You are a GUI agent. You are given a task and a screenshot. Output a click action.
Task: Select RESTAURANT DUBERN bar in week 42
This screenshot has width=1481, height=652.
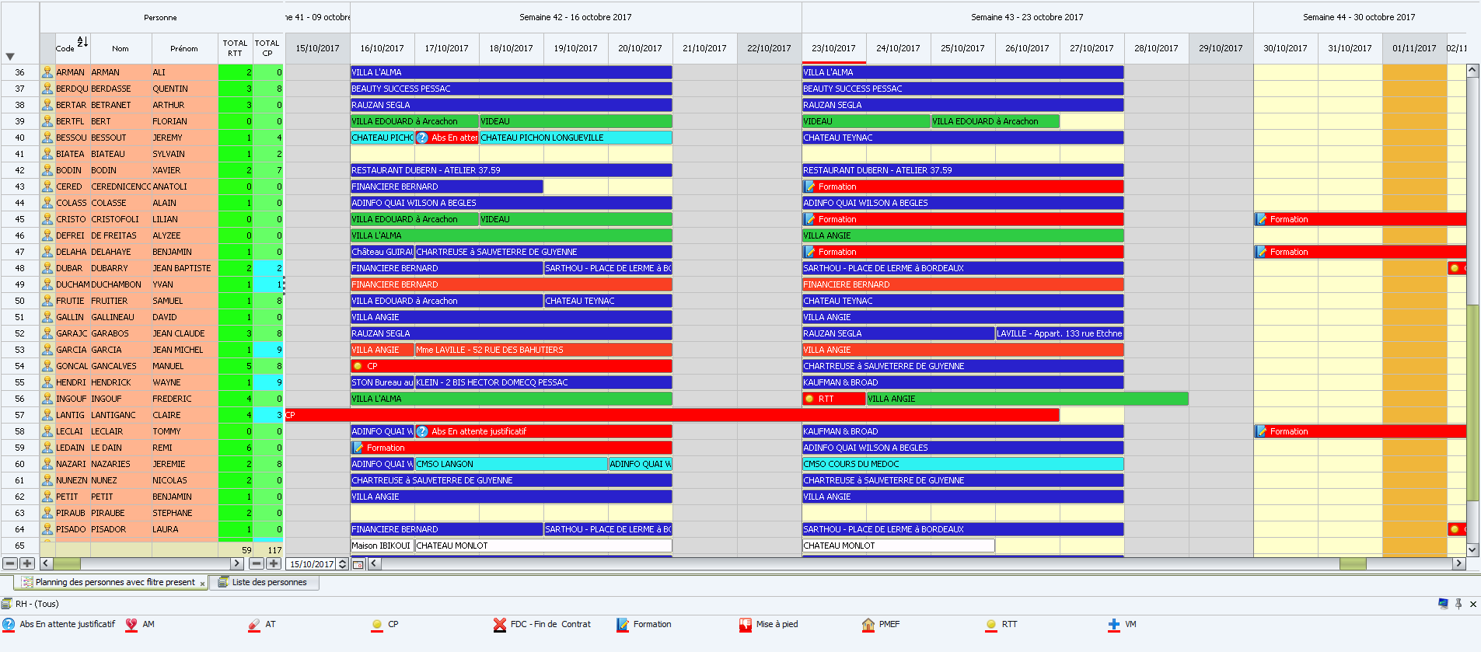511,170
